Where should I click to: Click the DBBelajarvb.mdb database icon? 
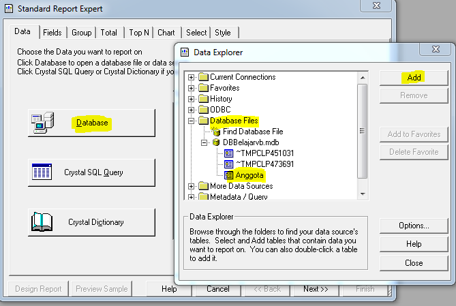216,142
